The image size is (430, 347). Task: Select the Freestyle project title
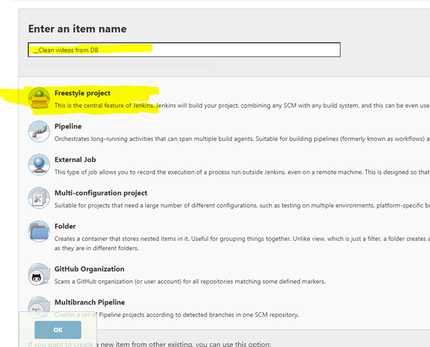click(x=82, y=93)
